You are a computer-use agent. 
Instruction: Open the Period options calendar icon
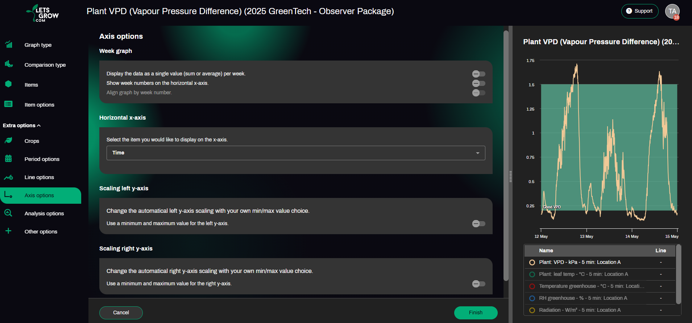[9, 158]
